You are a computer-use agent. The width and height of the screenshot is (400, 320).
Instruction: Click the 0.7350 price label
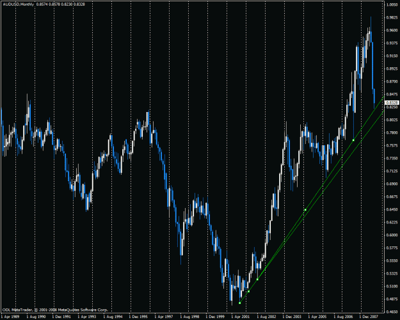pos(392,158)
